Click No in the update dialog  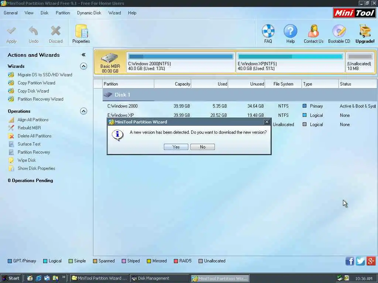tap(203, 147)
